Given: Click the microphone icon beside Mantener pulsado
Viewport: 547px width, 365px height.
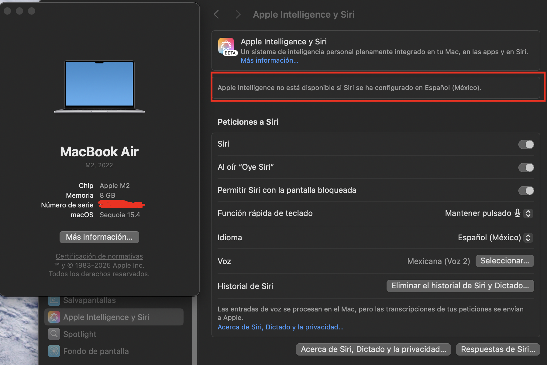Looking at the screenshot, I should click(x=518, y=213).
